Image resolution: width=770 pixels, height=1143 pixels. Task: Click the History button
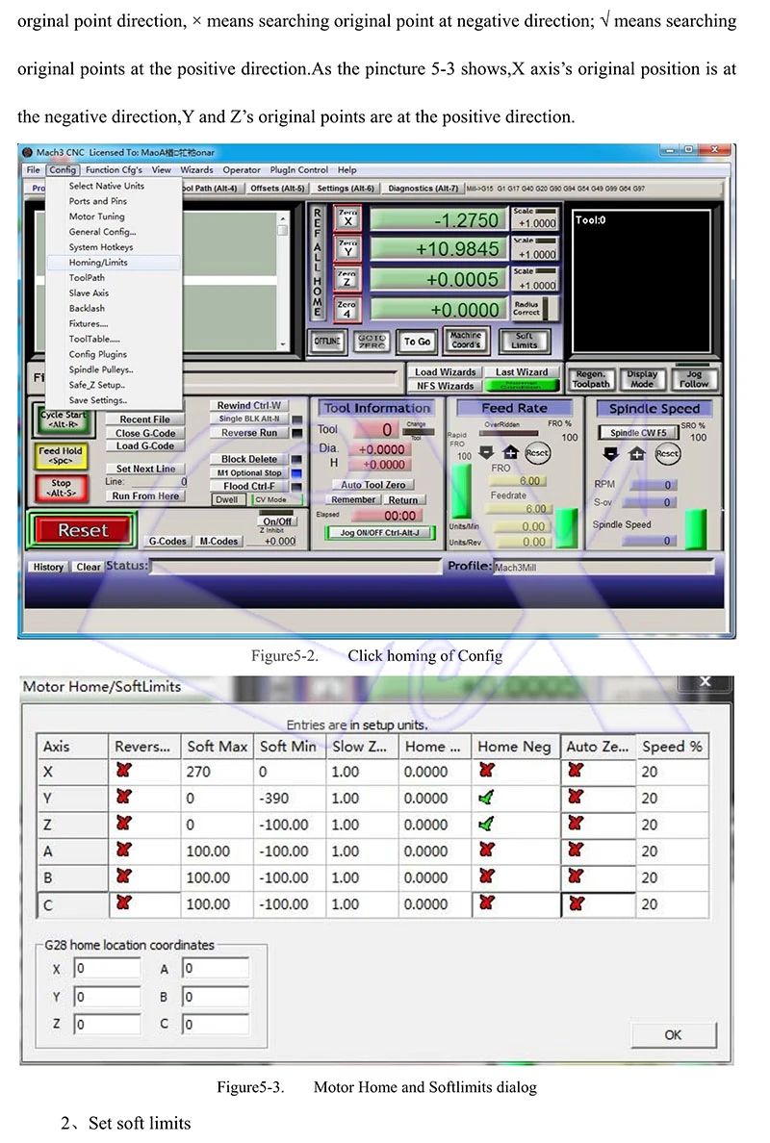tap(48, 567)
